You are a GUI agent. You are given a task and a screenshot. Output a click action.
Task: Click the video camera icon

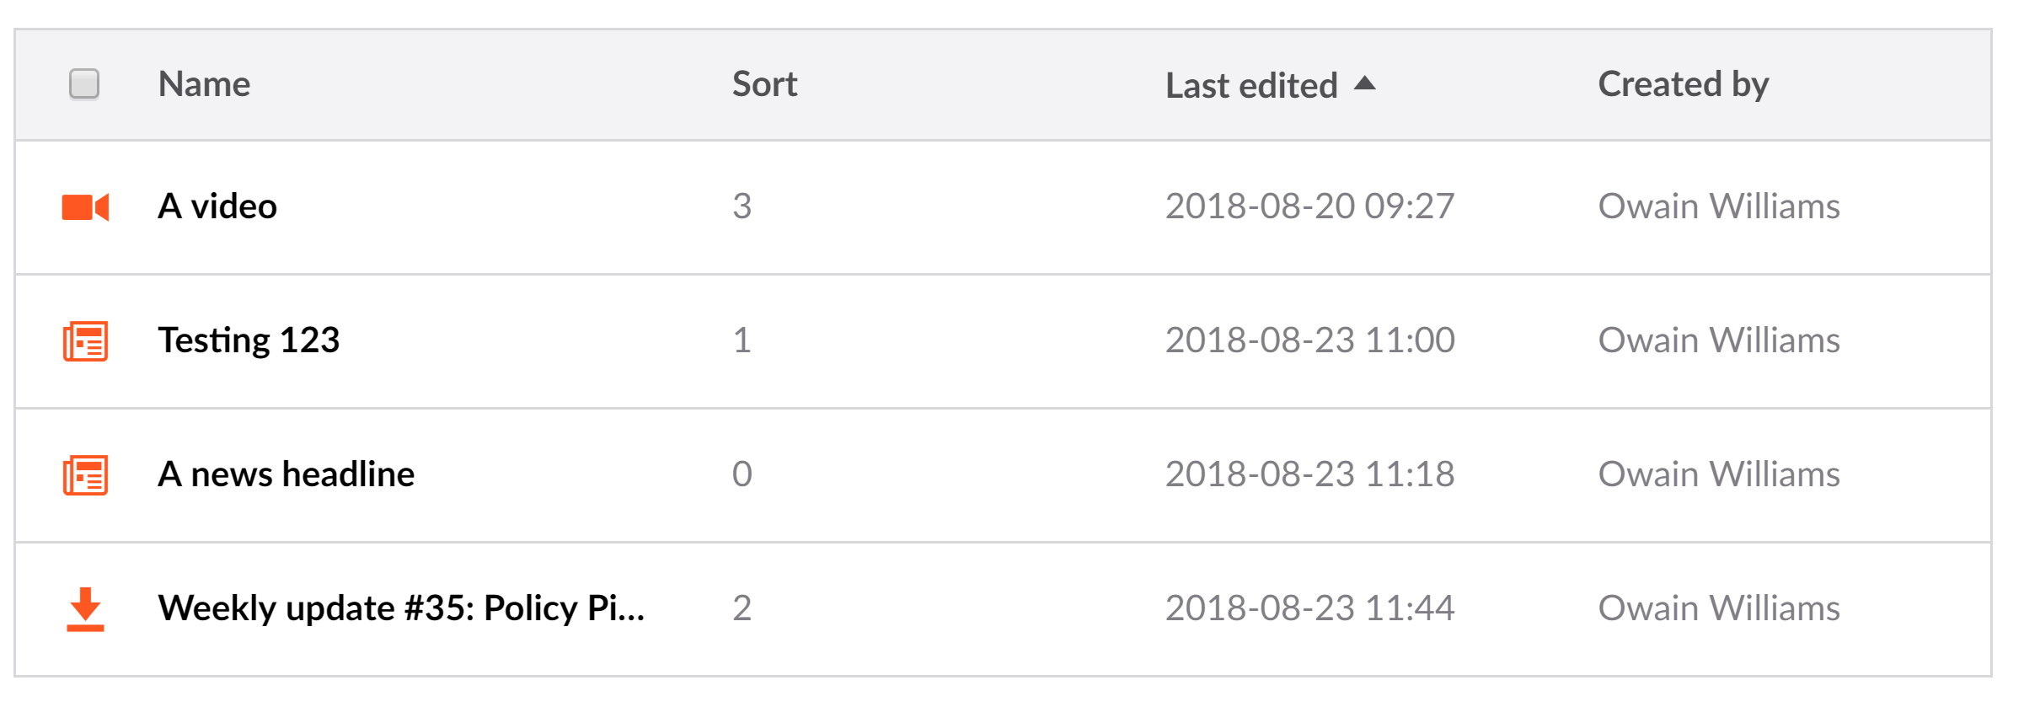tap(85, 207)
